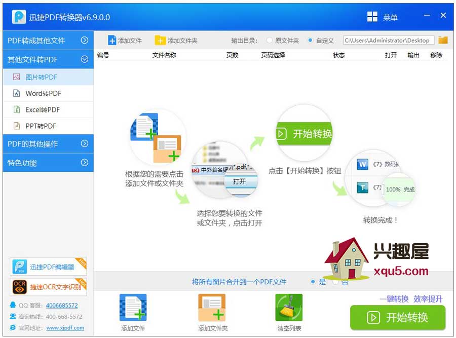Click the output folder icon beside the path
456x338 pixels.
[442, 40]
